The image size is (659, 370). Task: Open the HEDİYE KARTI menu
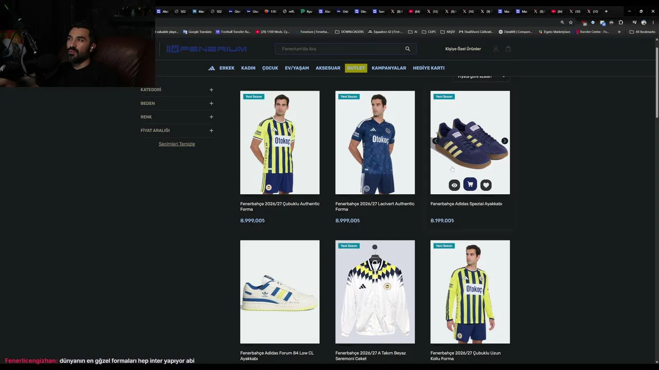coord(428,68)
